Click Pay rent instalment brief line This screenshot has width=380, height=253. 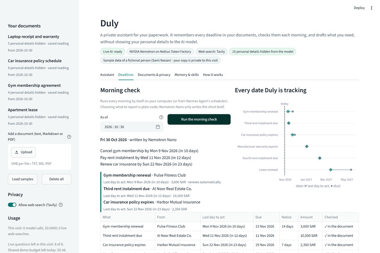pos(145,158)
